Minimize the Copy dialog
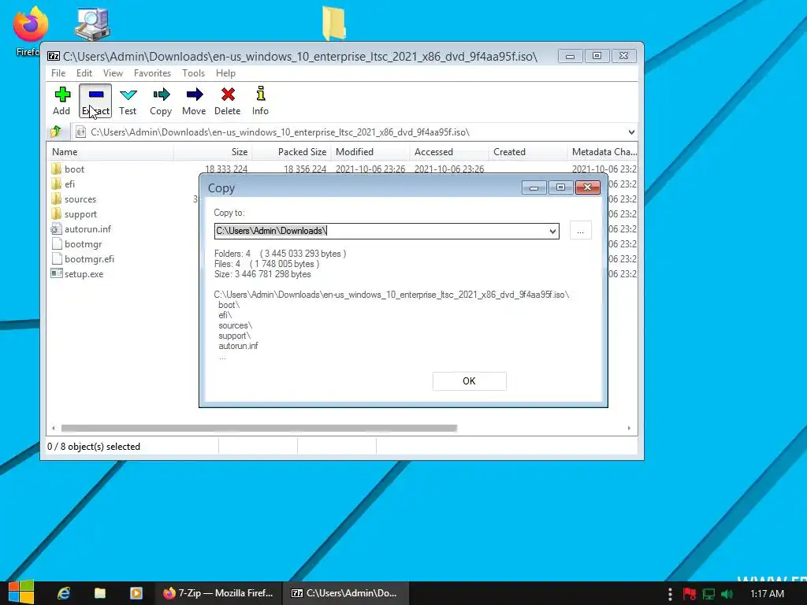 pyautogui.click(x=534, y=187)
